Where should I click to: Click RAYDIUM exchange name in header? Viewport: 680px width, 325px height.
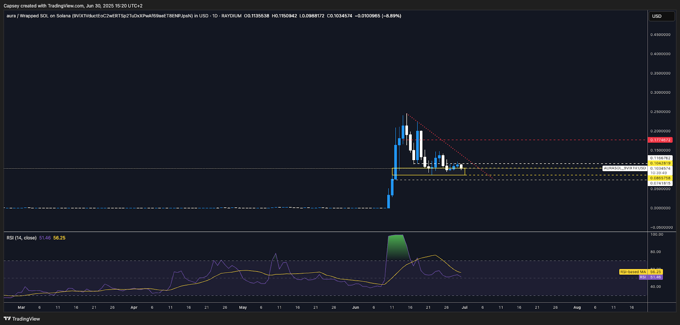click(231, 16)
